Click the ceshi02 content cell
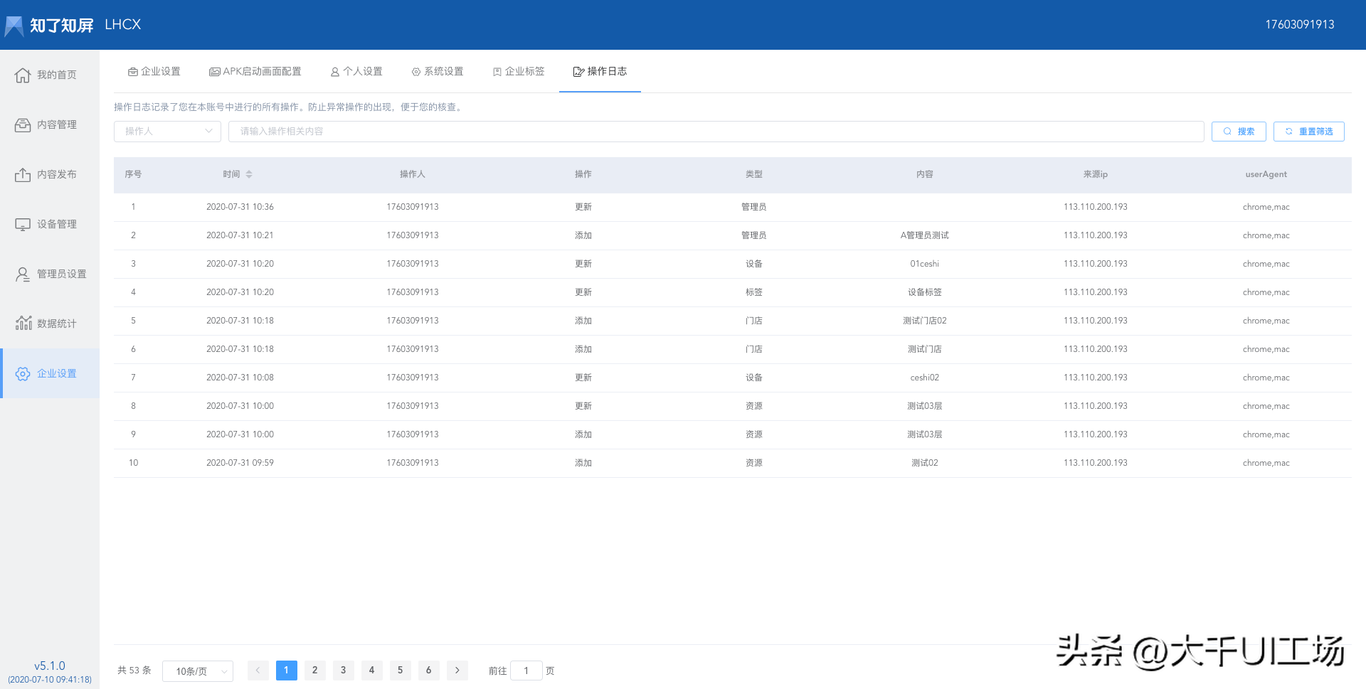Viewport: 1366px width, 689px height. pos(924,378)
